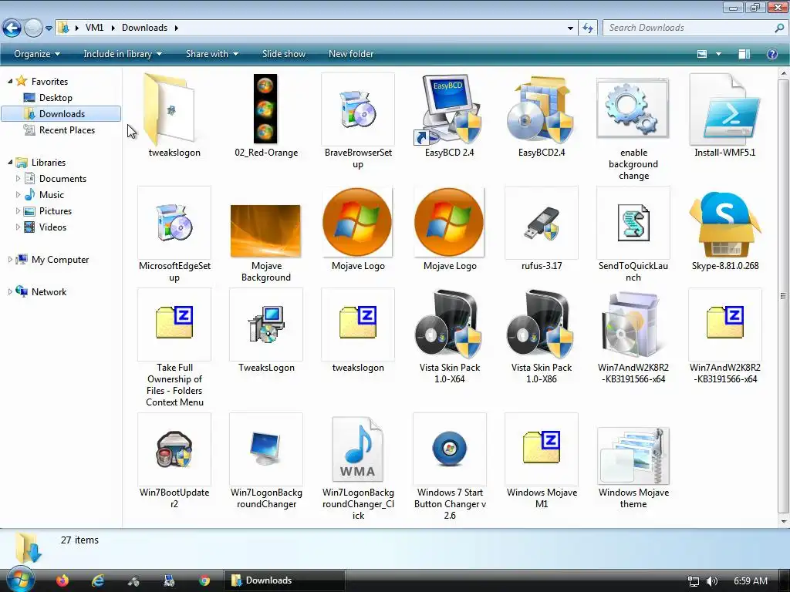Image resolution: width=790 pixels, height=592 pixels.
Task: Expand the Music library
Action: click(19, 194)
